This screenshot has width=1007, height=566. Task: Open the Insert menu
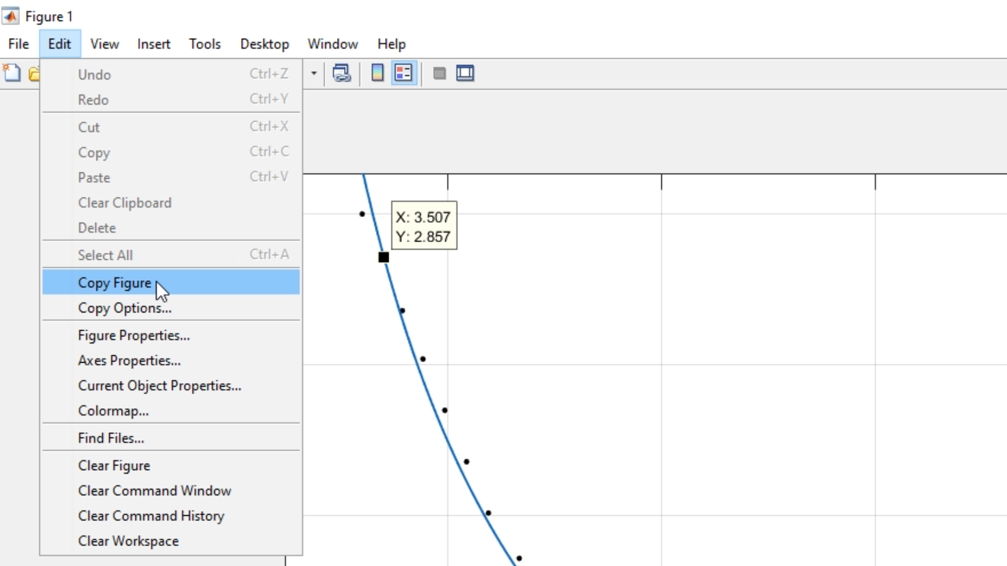point(153,44)
